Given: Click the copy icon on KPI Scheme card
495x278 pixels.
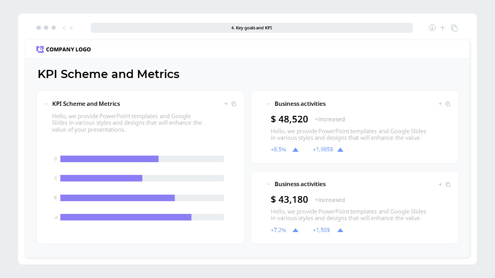Looking at the screenshot, I should [234, 104].
